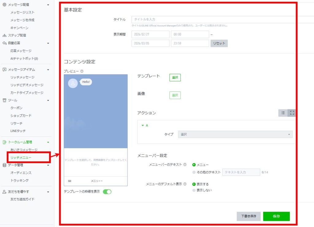Collapse action A with the green chevron
The image size is (314, 227).
(143, 125)
